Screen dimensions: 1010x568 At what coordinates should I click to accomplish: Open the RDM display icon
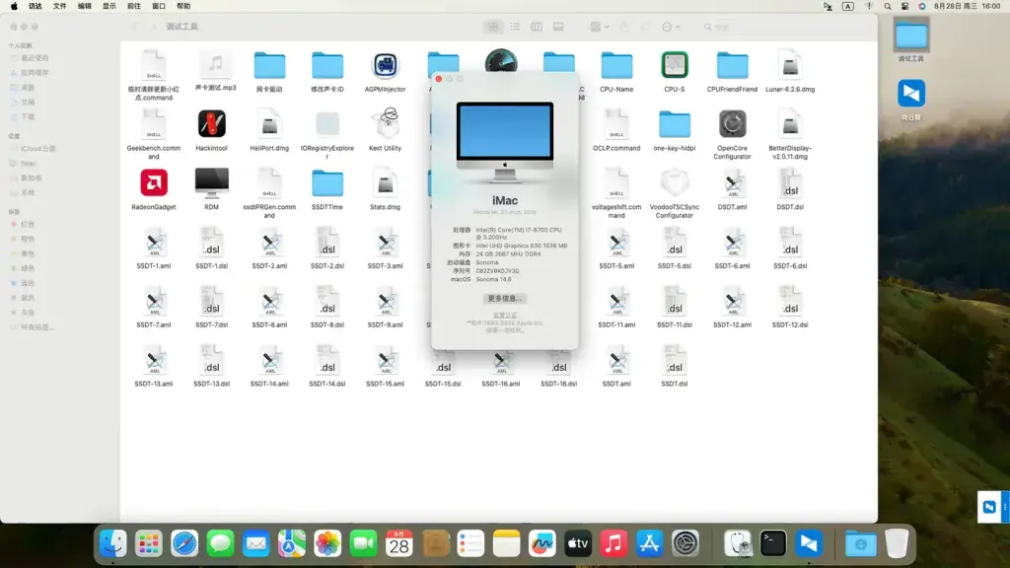(211, 182)
